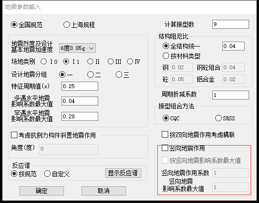The image size is (259, 203).
Task: Click the 周期折减系数 input field
Action: pyautogui.click(x=231, y=95)
